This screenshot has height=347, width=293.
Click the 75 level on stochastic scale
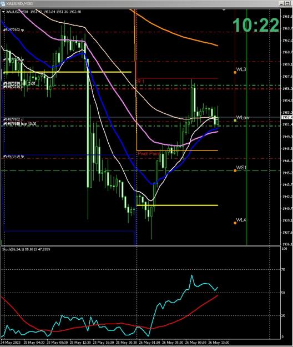283,269
